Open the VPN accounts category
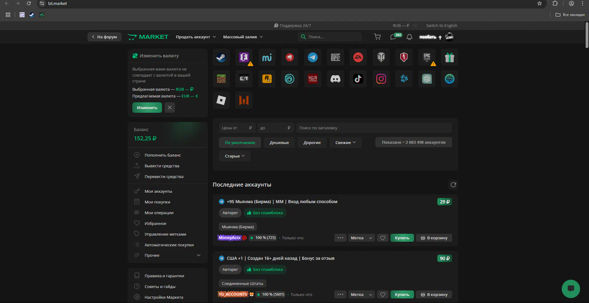The height and width of the screenshot is (303, 589). pos(450,79)
